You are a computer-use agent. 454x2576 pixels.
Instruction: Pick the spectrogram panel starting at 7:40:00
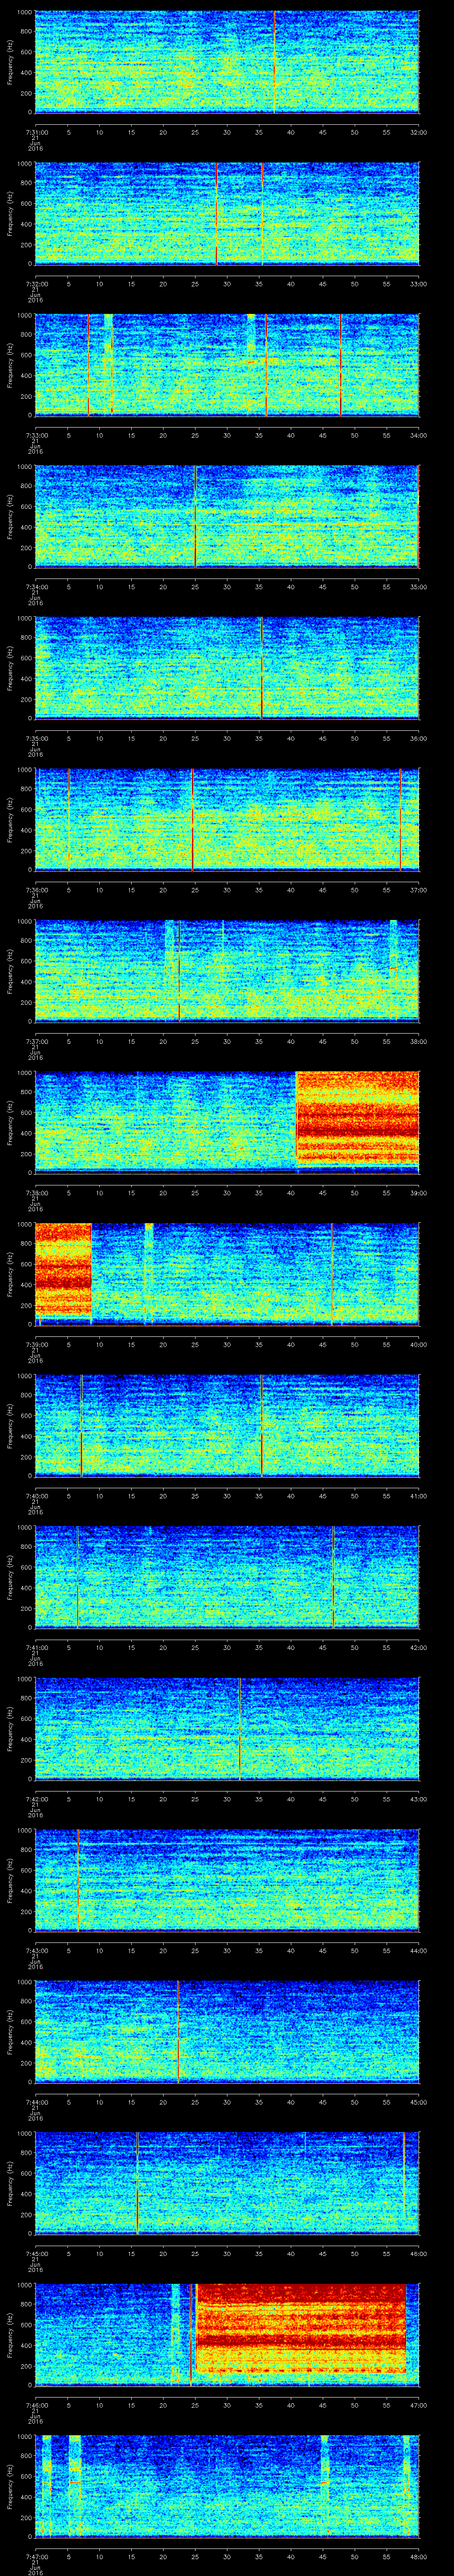click(227, 1425)
